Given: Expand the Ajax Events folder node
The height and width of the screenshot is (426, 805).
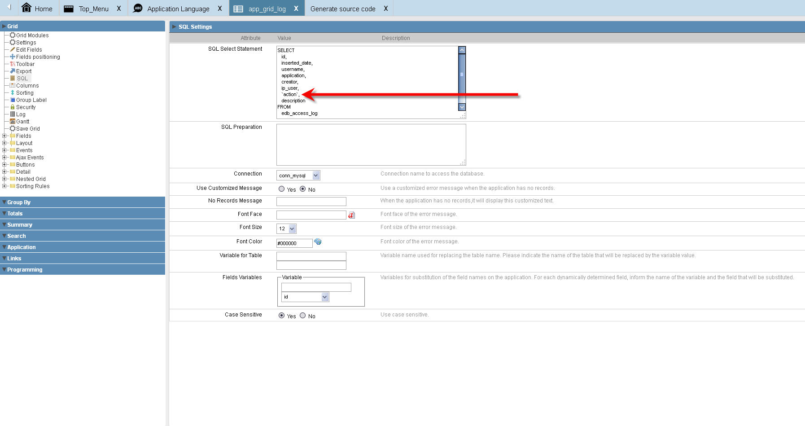Looking at the screenshot, I should click(4, 157).
